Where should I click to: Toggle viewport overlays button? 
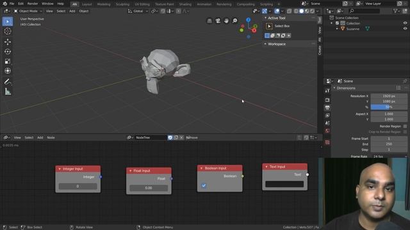coord(277,11)
